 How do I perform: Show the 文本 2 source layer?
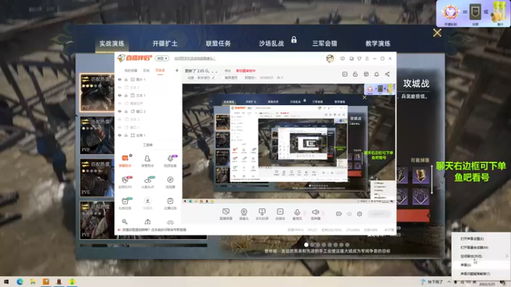119,119
